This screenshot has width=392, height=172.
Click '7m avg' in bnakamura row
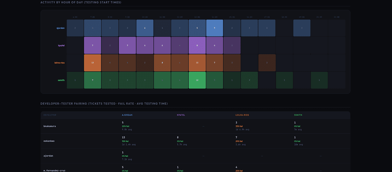pos(298,130)
